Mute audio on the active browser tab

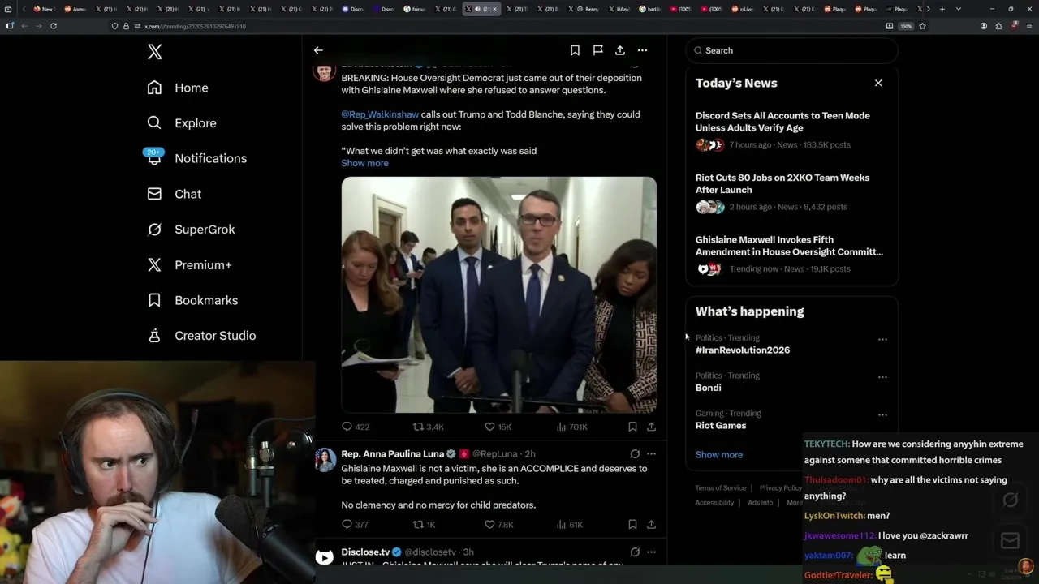pyautogui.click(x=477, y=9)
